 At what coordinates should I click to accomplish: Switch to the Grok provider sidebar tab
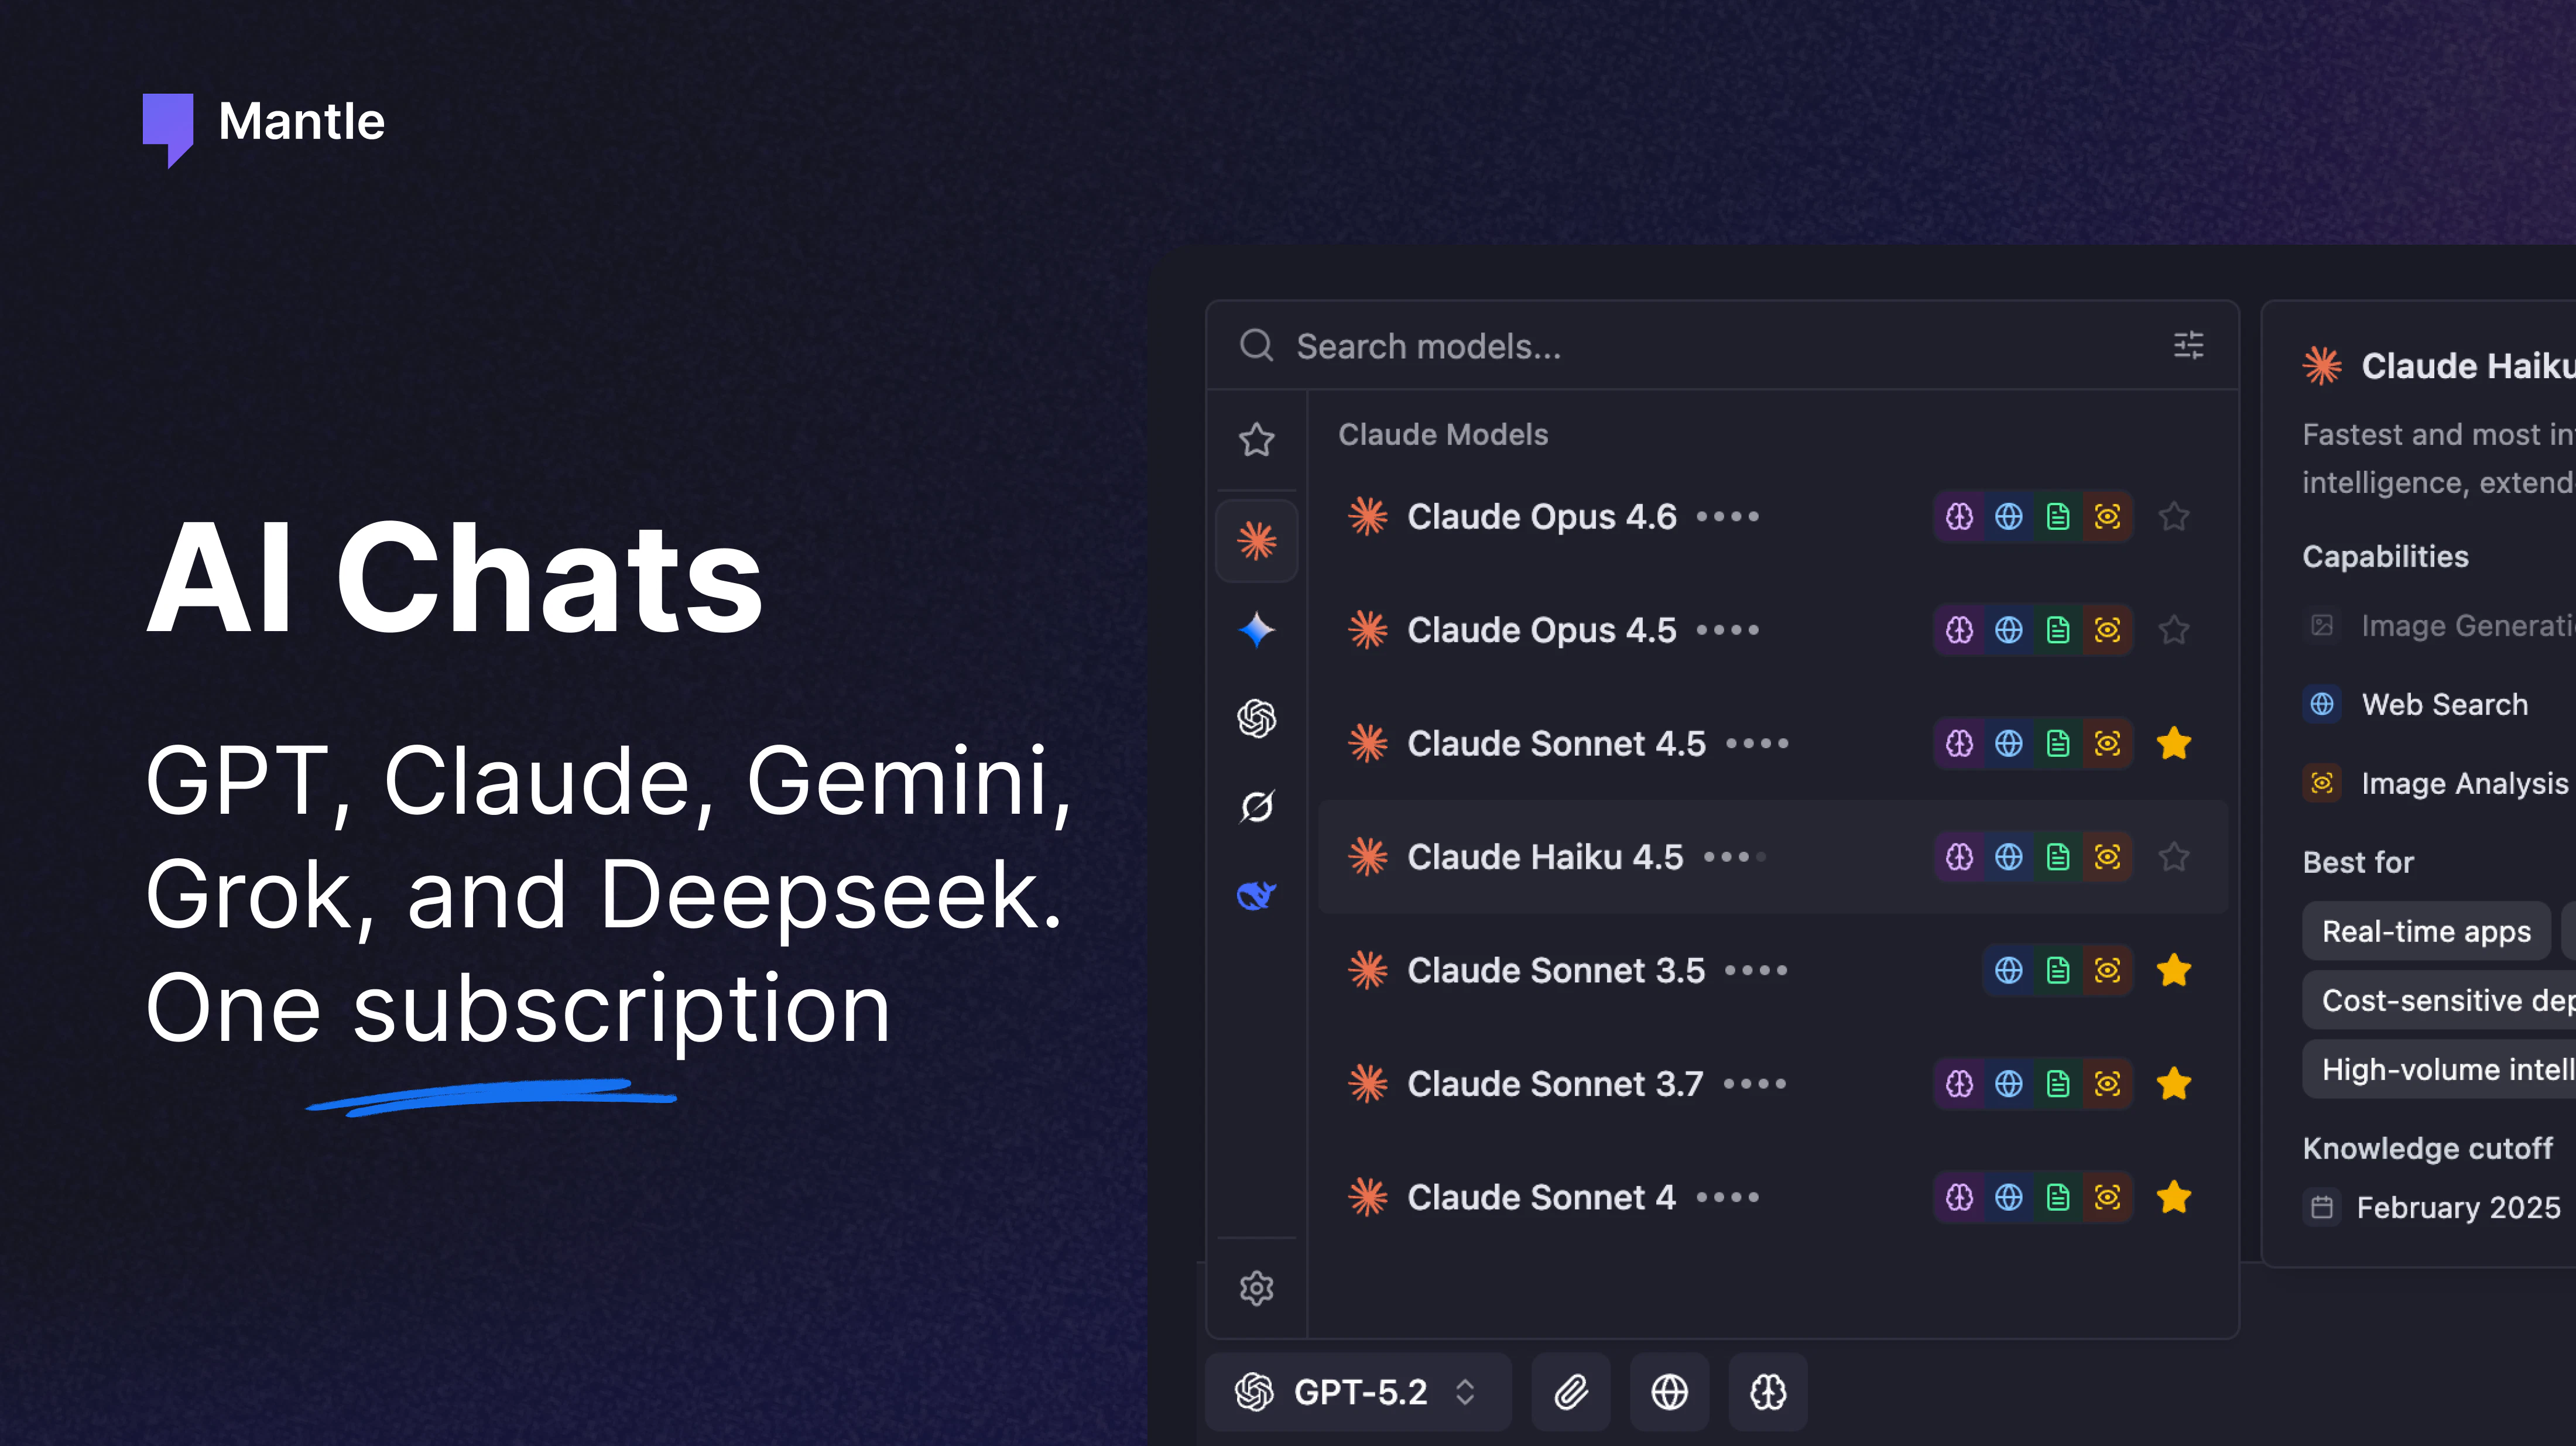coord(1256,807)
